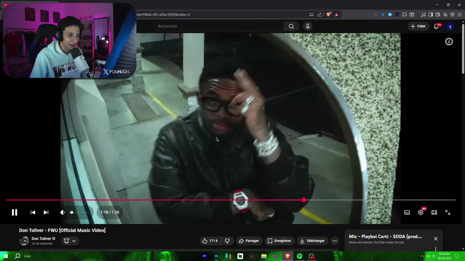Click the tab search window icon
465x261 pixels.
(412, 14)
